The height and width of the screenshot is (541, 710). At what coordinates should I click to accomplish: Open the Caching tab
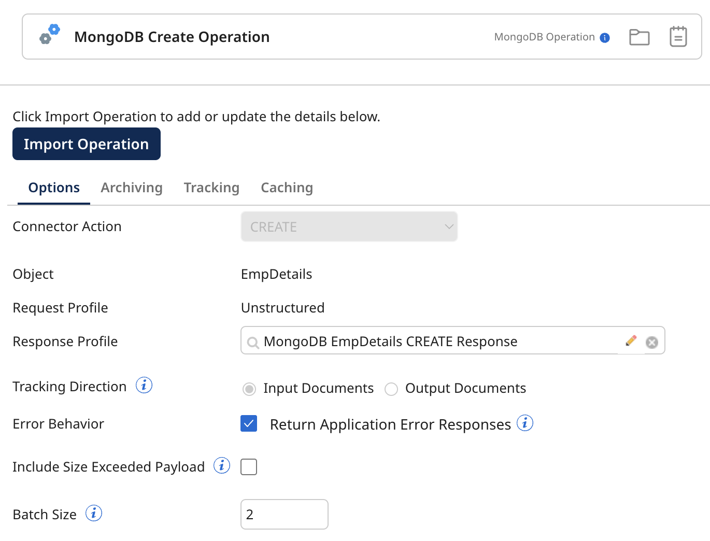pos(287,188)
